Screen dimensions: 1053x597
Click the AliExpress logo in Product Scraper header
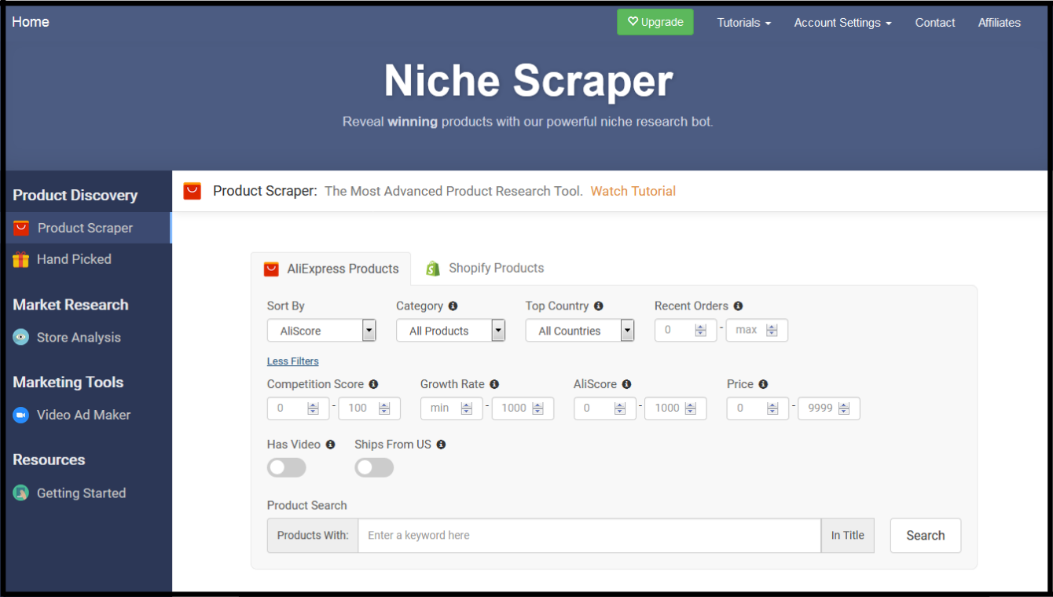point(193,191)
